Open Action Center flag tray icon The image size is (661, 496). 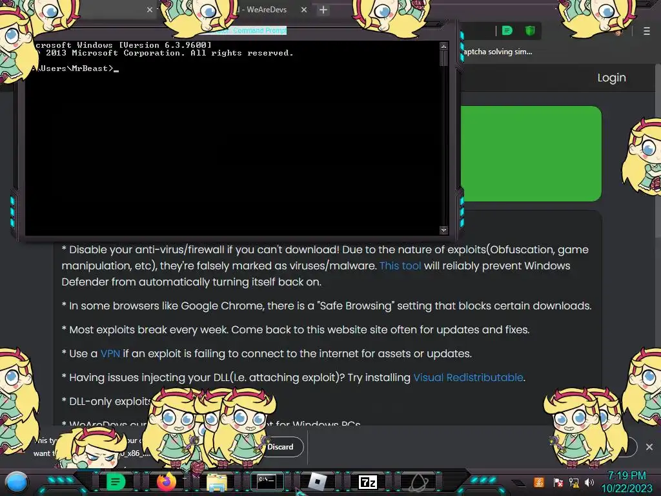[x=558, y=482]
